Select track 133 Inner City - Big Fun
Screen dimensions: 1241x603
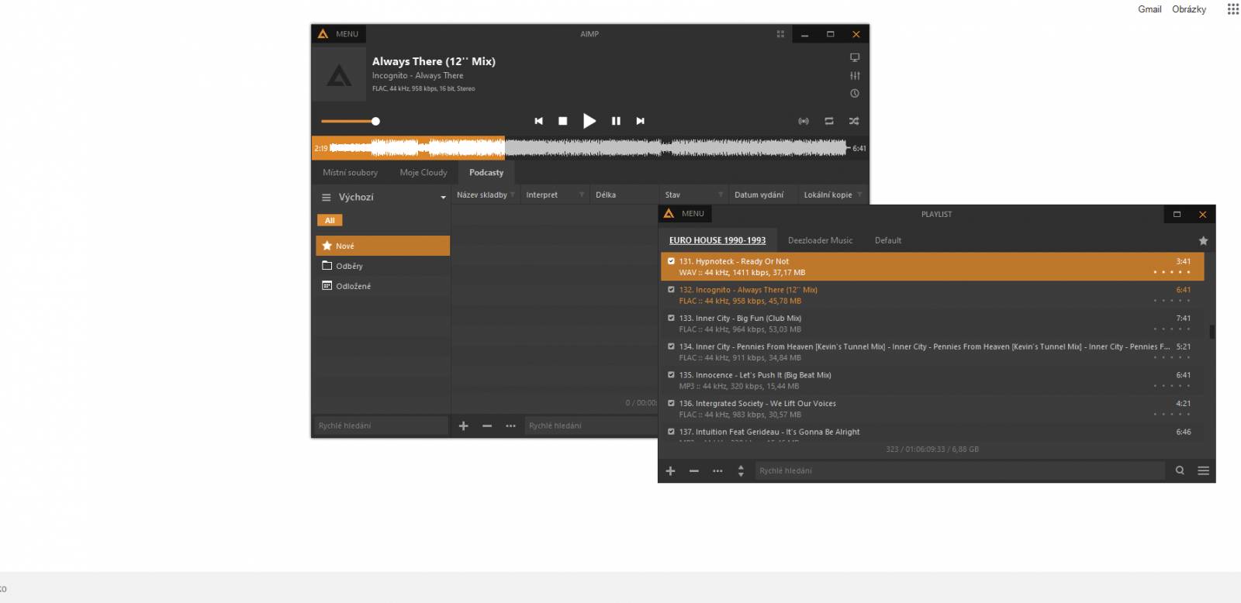click(932, 323)
